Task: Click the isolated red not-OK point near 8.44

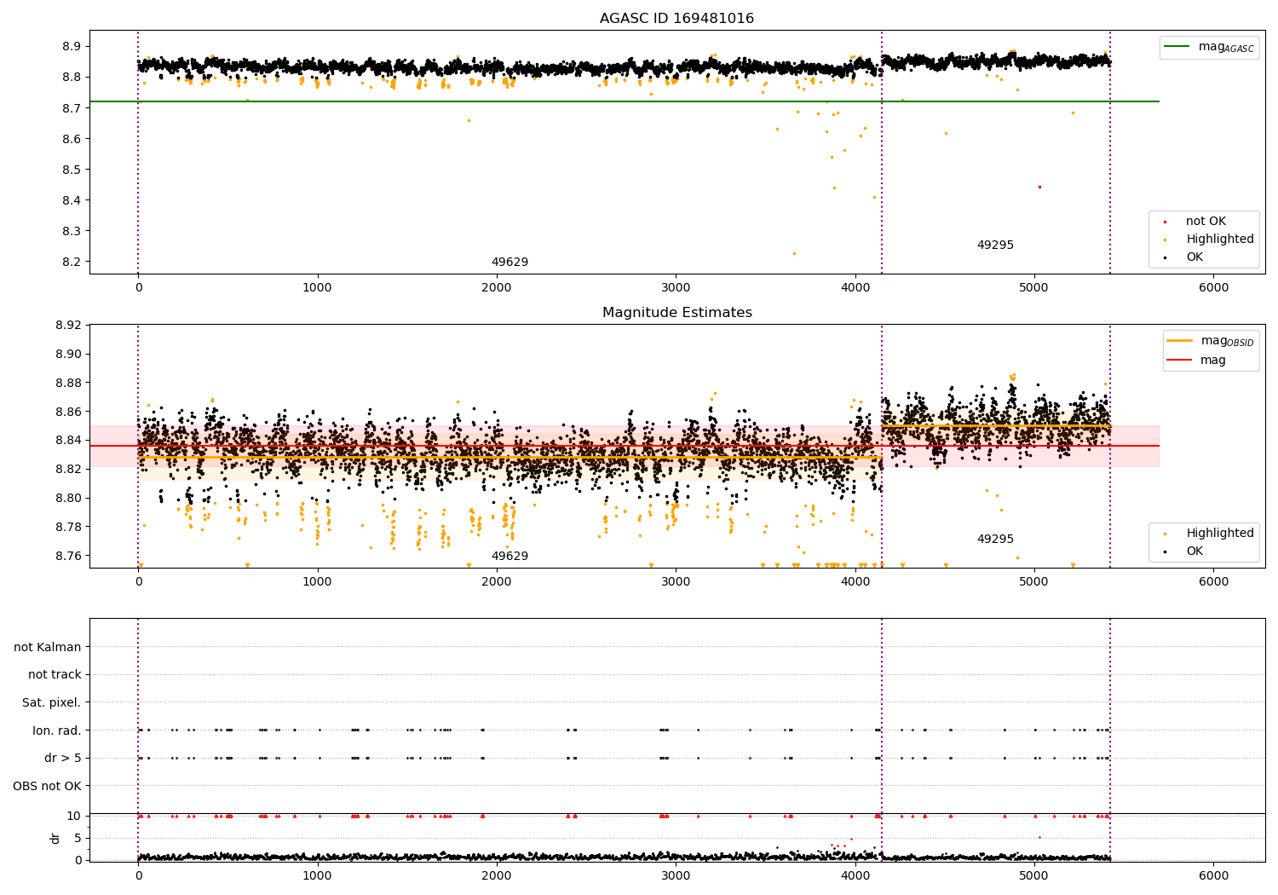Action: pyautogui.click(x=1039, y=187)
